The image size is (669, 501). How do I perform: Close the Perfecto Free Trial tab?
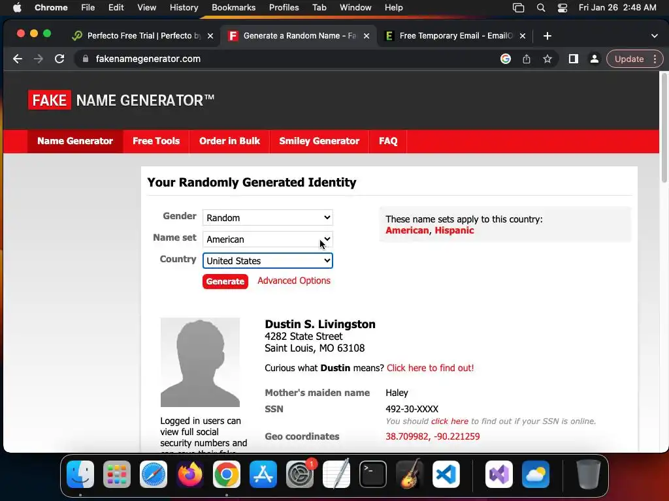pyautogui.click(x=210, y=36)
